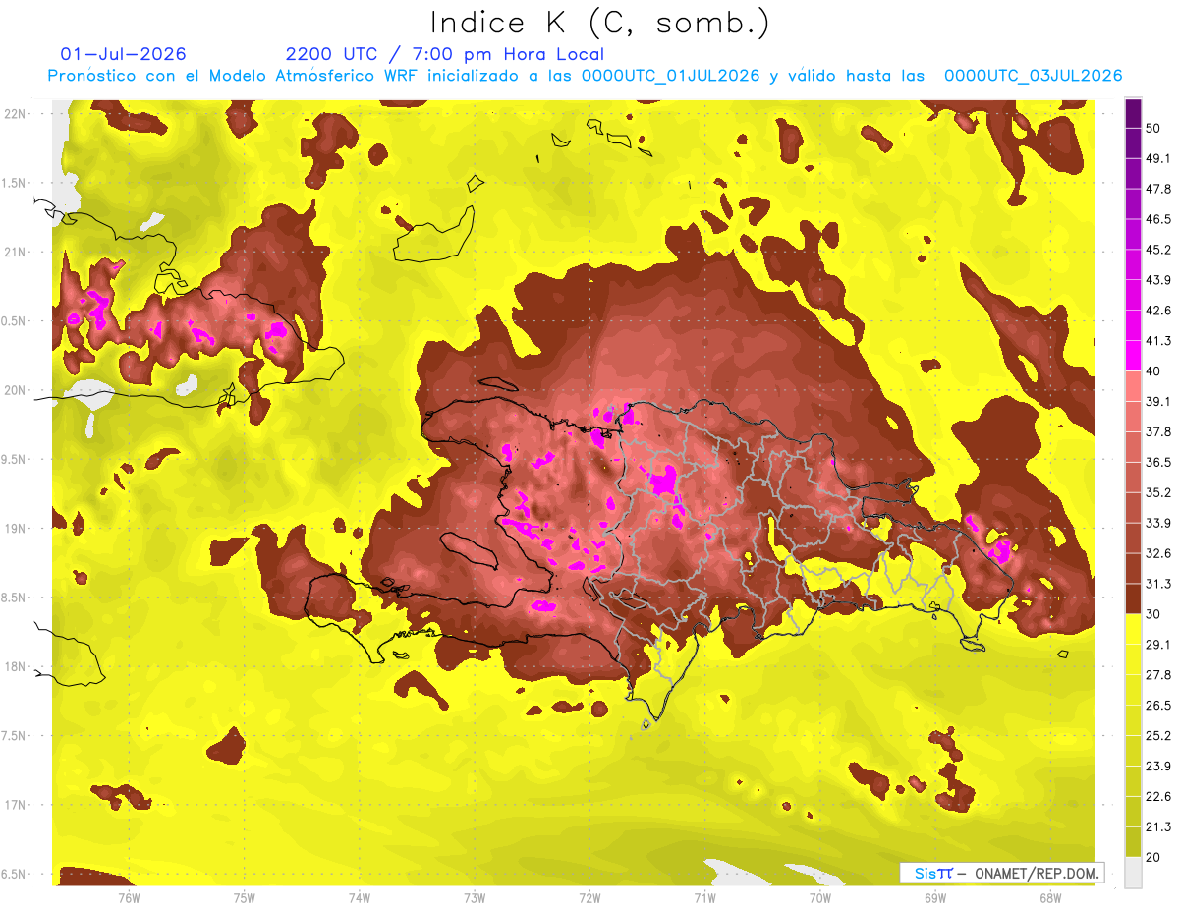Click the '22N' latitude axis label
Image resolution: width=1179 pixels, height=911 pixels.
point(14,114)
